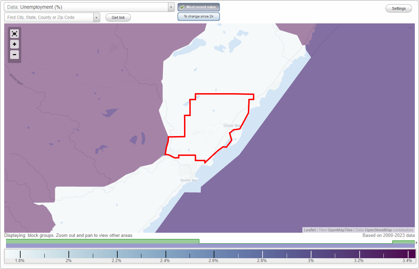Switch to % change since 2k
419x269 pixels.
199,16
